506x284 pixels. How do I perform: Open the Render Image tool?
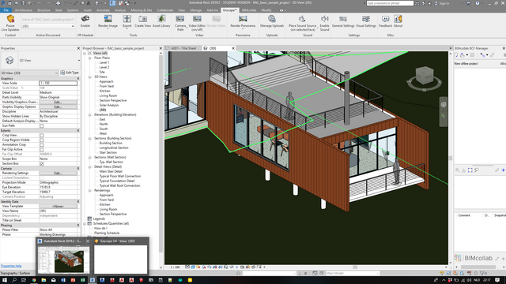[x=108, y=19]
